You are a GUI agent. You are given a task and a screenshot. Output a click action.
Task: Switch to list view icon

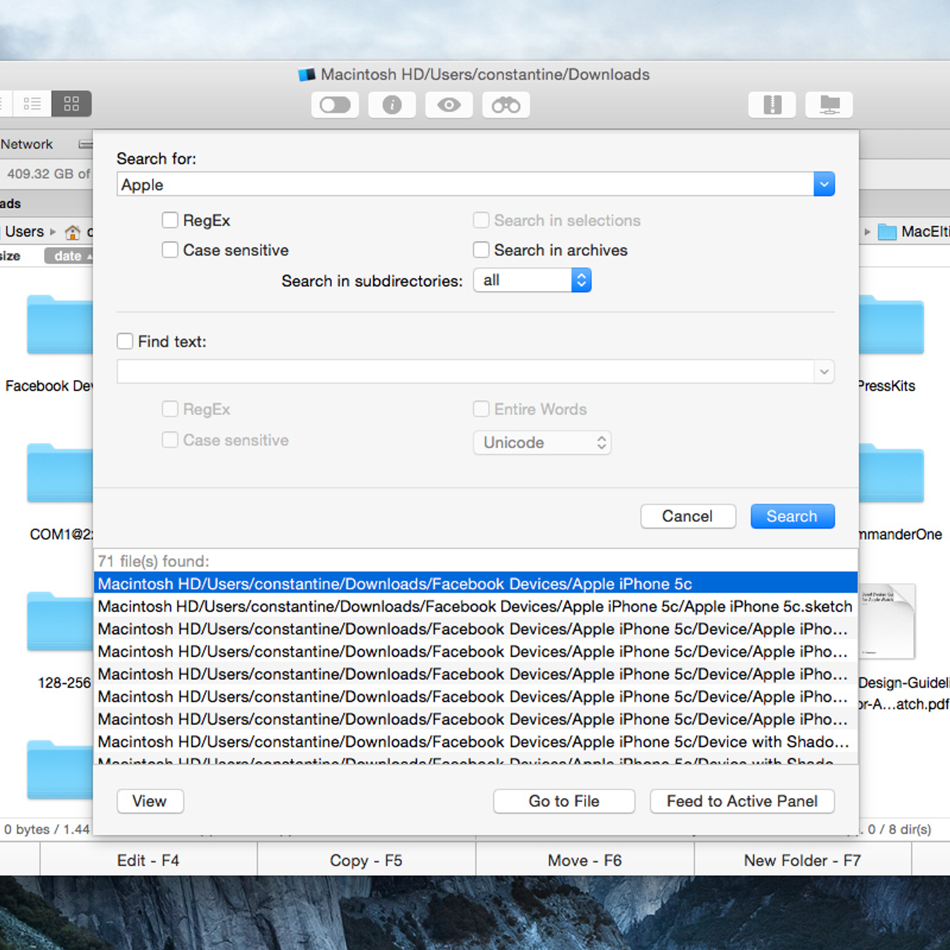(32, 104)
